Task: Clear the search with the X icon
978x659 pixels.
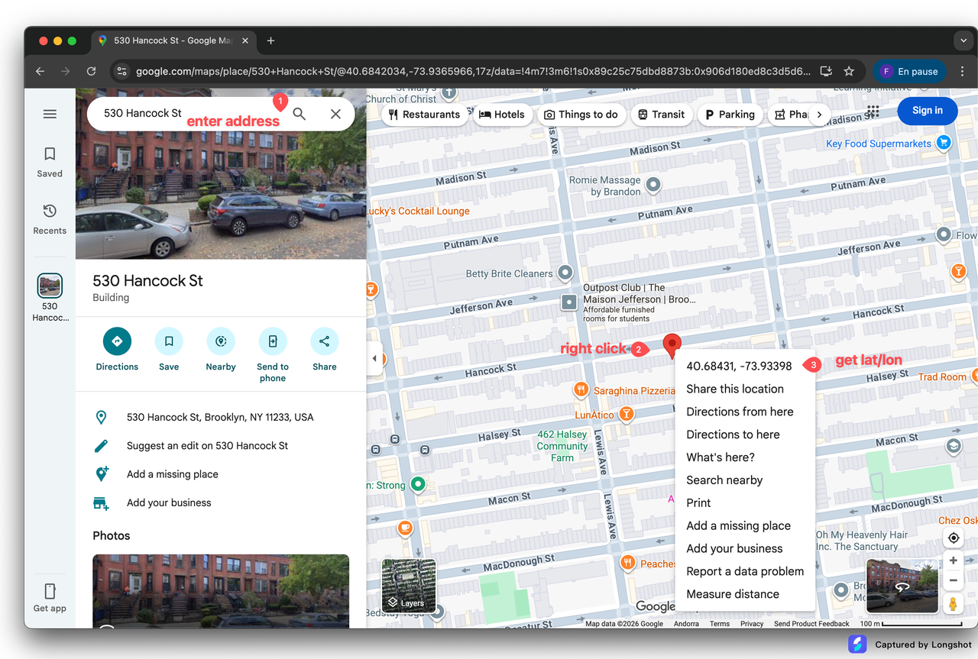Action: [x=335, y=114]
